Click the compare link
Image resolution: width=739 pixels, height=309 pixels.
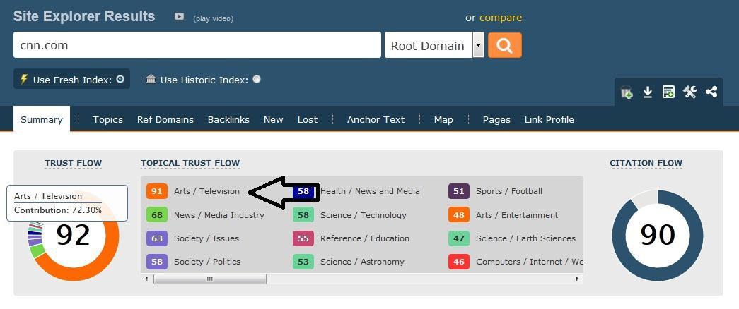coord(501,18)
